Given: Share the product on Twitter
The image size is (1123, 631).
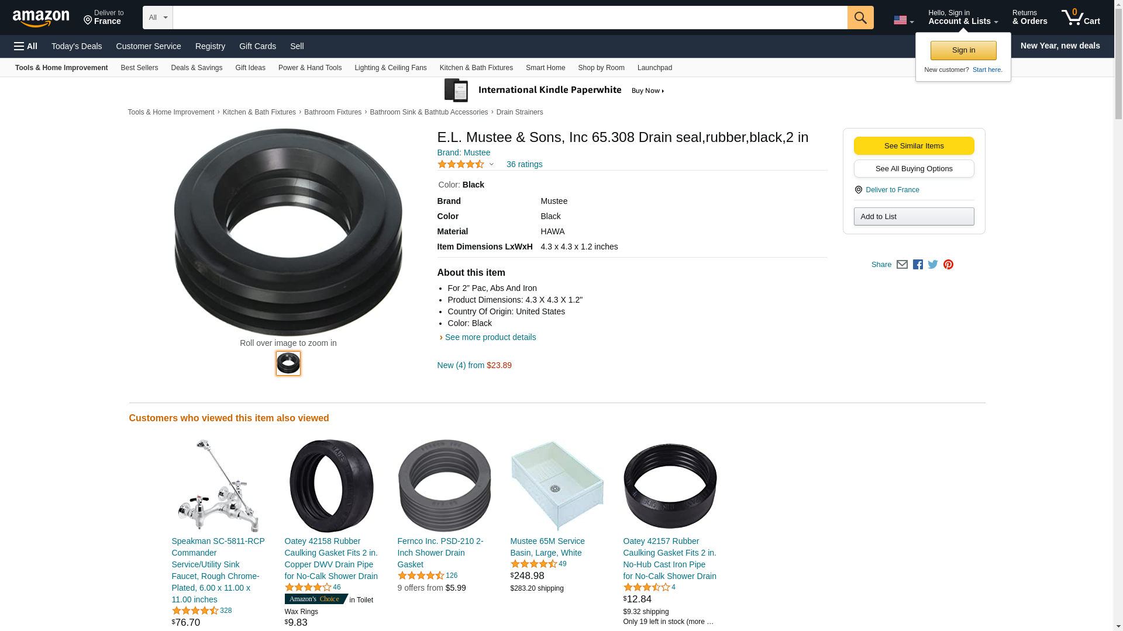Looking at the screenshot, I should pos(933,265).
